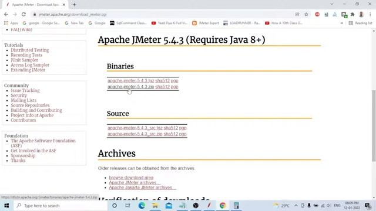Screen dimensions: 376x211
Task: Open Get Involved in the ASF link
Action: tap(33, 151)
